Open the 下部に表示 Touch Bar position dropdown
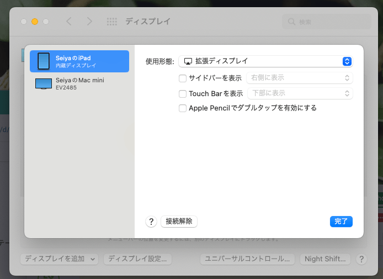383x279 pixels. [x=300, y=93]
